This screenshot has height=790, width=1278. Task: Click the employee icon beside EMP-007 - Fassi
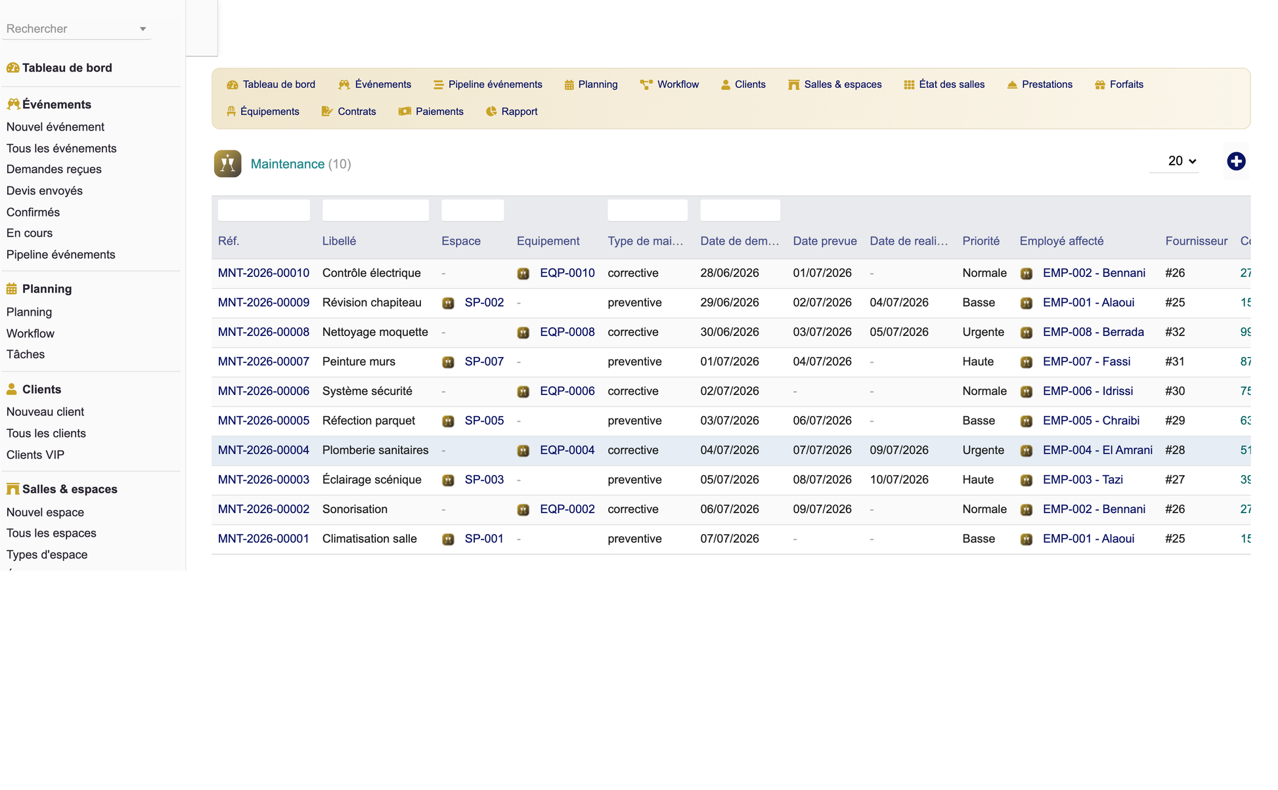tap(1026, 362)
